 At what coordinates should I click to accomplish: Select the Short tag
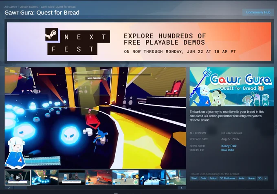pyautogui.click(x=194, y=178)
